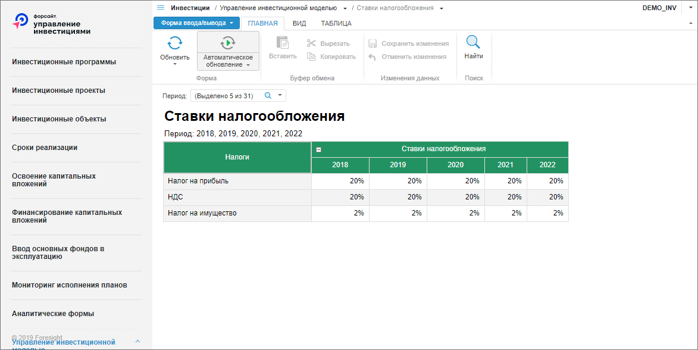Expand Форма ввода/вывода dropdown button
Screen dimensions: 698x350
click(x=196, y=23)
